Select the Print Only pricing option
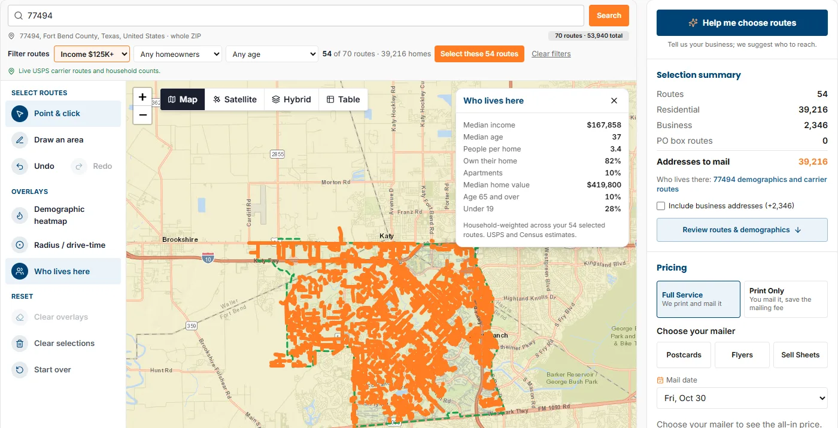 click(x=786, y=299)
